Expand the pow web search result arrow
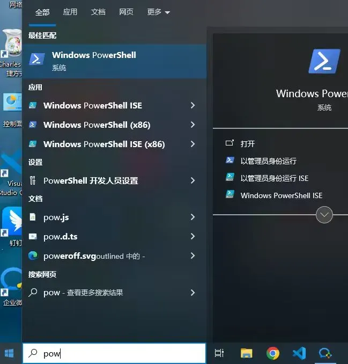 tap(192, 293)
